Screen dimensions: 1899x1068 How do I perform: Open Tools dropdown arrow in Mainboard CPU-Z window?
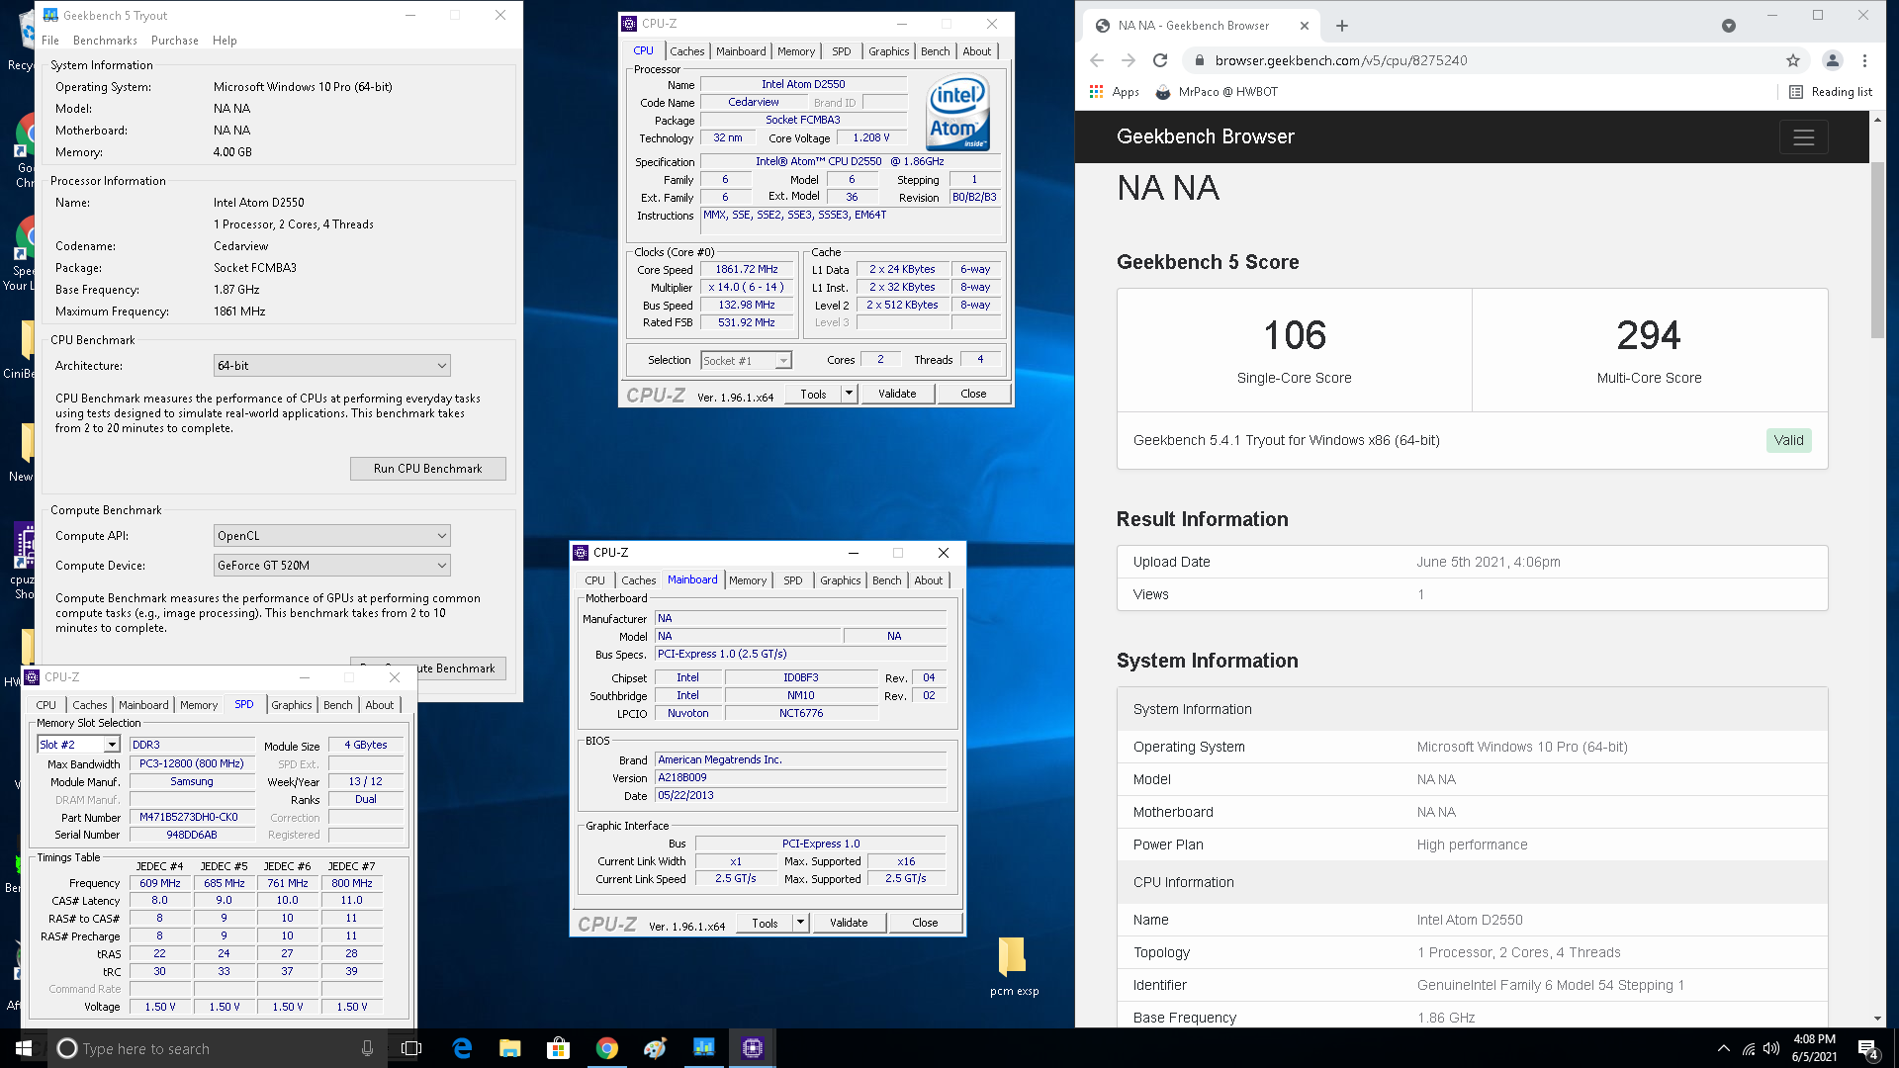(x=800, y=923)
